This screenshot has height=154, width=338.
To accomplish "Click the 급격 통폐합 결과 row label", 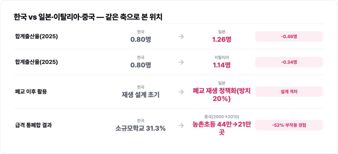I will (x=34, y=125).
